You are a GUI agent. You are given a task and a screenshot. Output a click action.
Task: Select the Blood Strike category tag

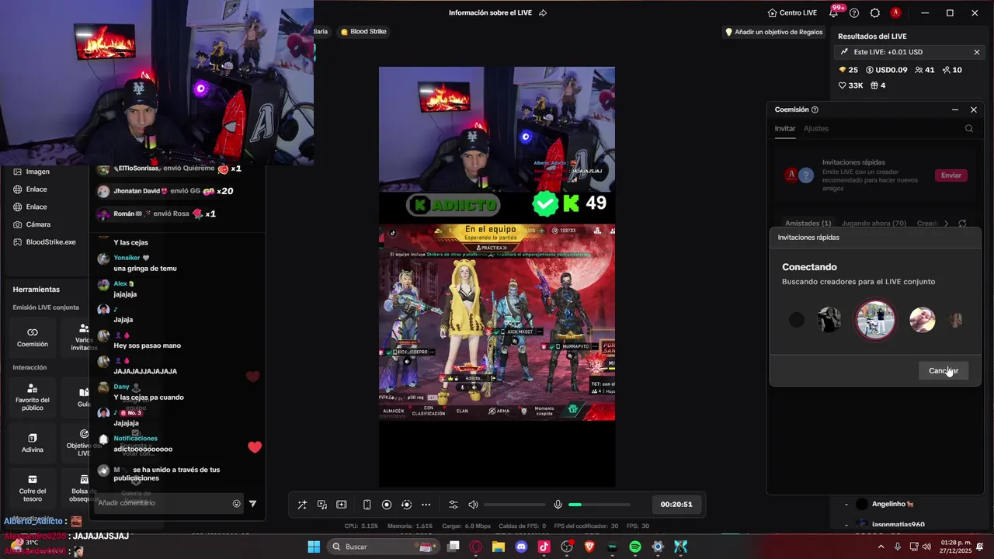tap(363, 32)
